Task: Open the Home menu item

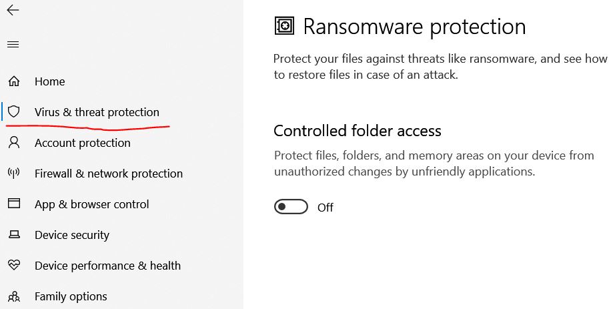Action: click(x=50, y=81)
